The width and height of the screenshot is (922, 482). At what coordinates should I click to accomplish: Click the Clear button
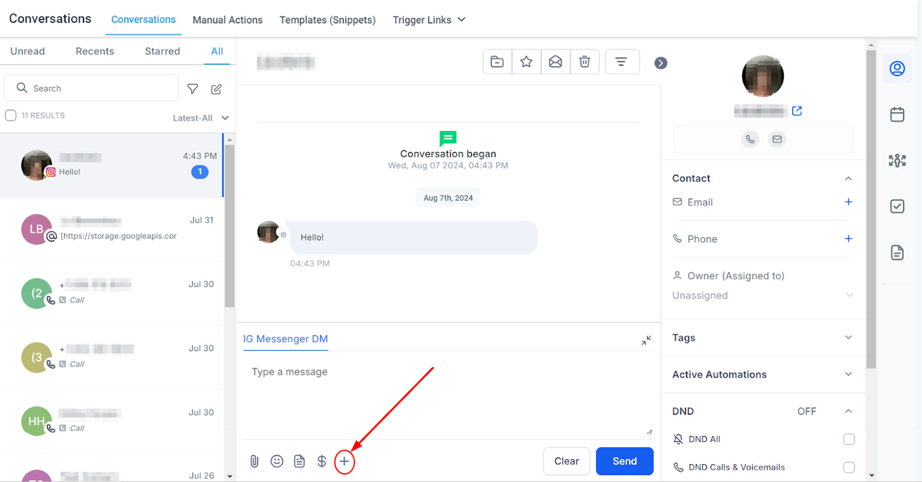[x=566, y=461]
